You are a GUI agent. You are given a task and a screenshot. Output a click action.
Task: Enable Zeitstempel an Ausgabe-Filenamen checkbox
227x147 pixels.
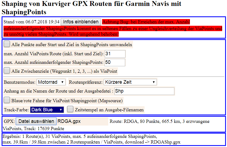(x=70, y=109)
